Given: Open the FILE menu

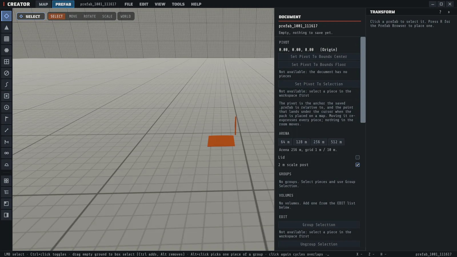Looking at the screenshot, I should (129, 4).
